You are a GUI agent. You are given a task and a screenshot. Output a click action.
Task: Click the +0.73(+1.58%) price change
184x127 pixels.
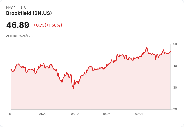click(x=48, y=25)
